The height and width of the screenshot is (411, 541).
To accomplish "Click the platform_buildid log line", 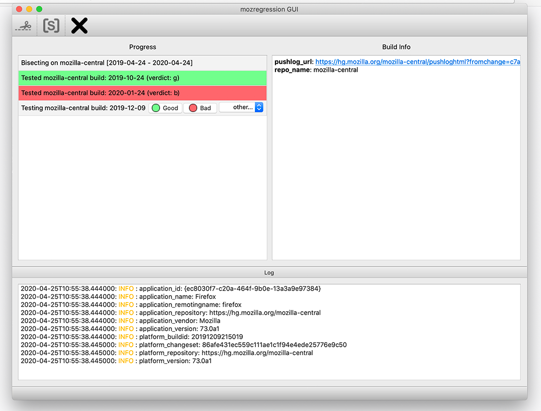I will click(132, 337).
